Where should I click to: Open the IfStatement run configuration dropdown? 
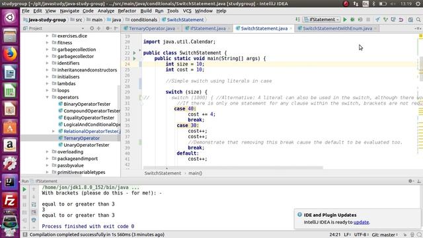pyautogui.click(x=321, y=19)
